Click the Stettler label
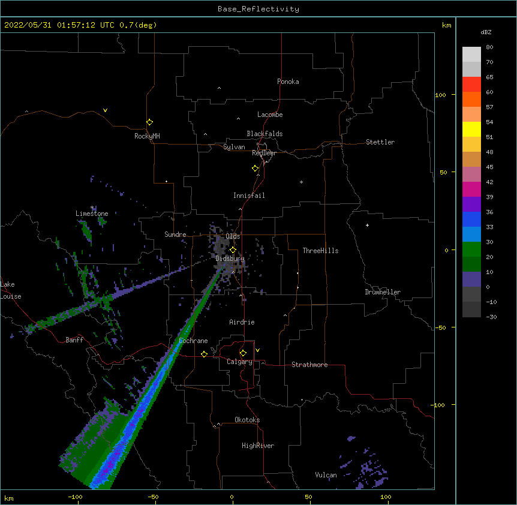This screenshot has height=505, width=517. pos(380,142)
